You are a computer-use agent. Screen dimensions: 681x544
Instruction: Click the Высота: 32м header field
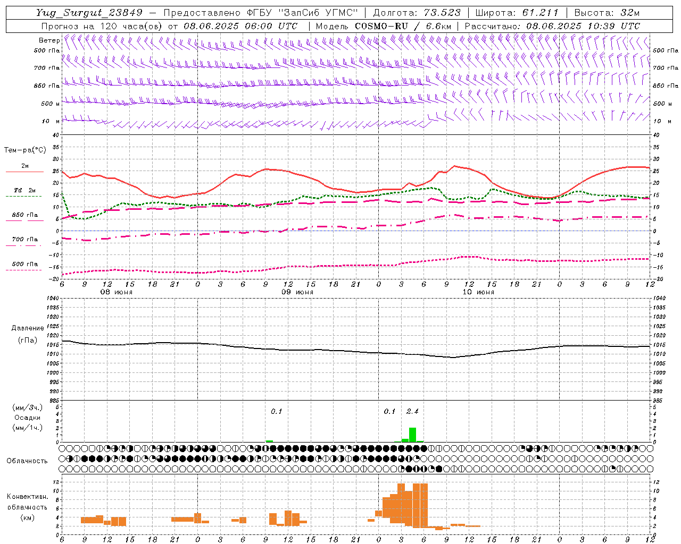[607, 13]
